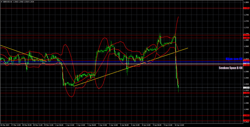Click the 1.2585 price axis value
The image size is (250, 127).
point(246,72)
